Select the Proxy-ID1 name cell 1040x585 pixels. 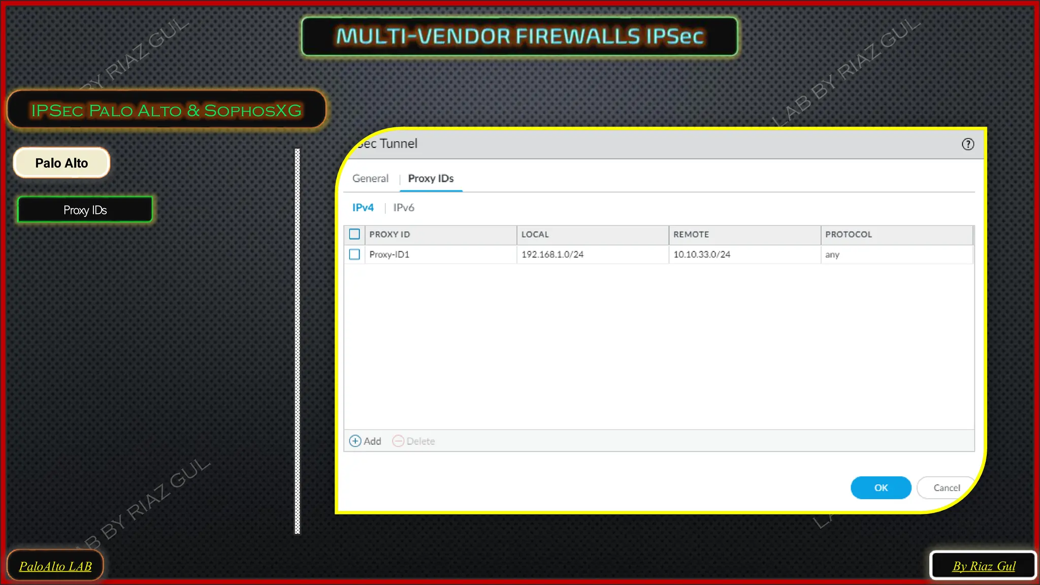tap(440, 254)
